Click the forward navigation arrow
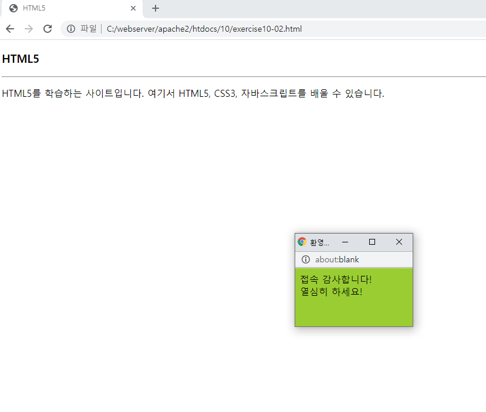486x412 pixels. click(x=29, y=29)
